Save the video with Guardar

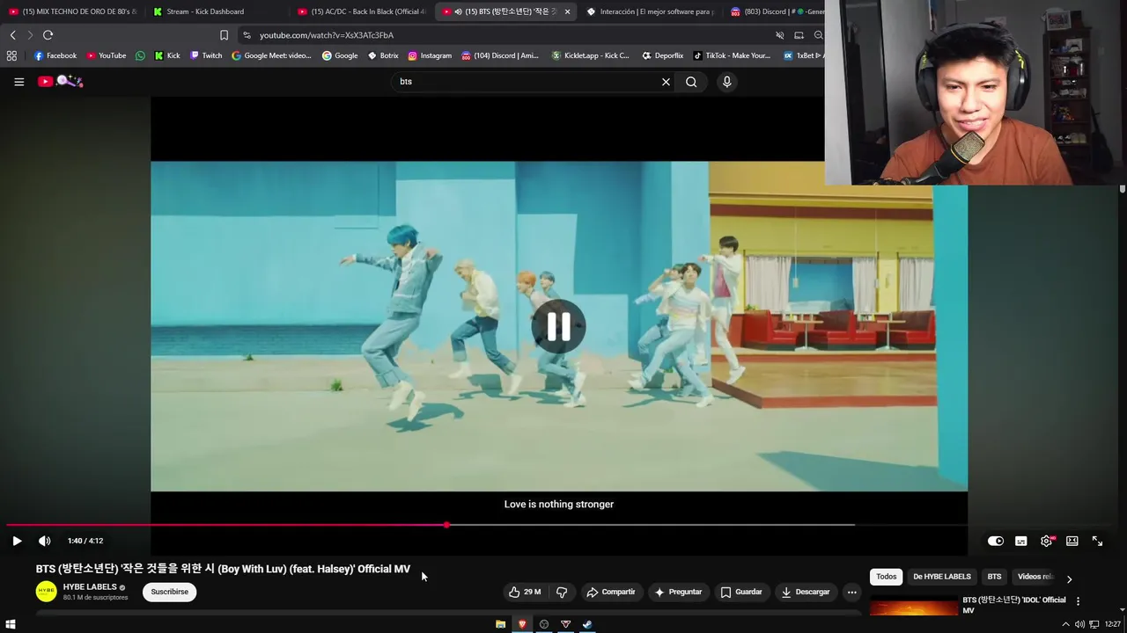740,592
